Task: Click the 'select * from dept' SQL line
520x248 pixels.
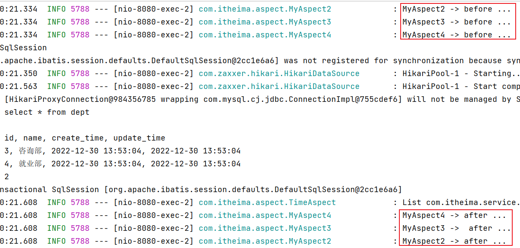Action: (x=47, y=112)
